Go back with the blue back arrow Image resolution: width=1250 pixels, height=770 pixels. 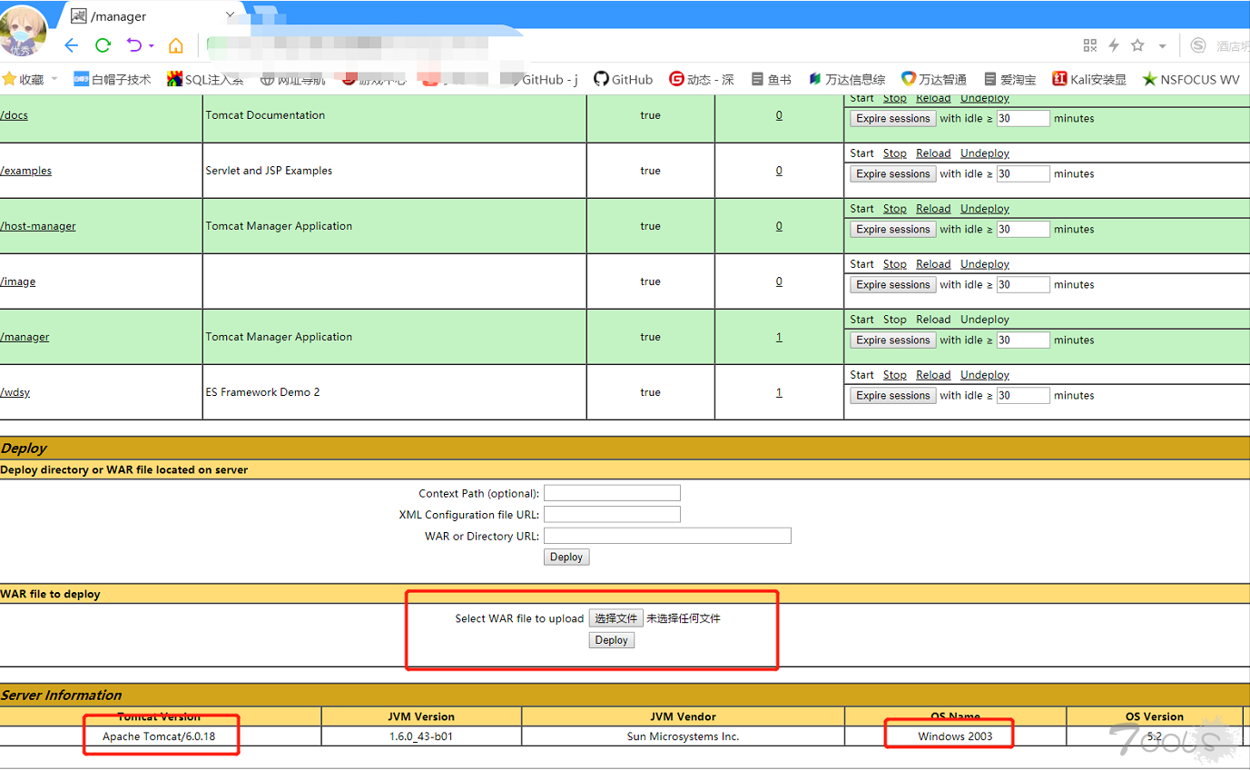(x=72, y=45)
